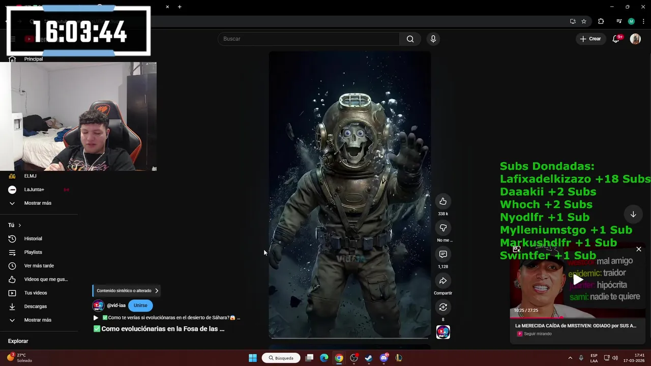Open comments showing 1,128

[443, 254]
